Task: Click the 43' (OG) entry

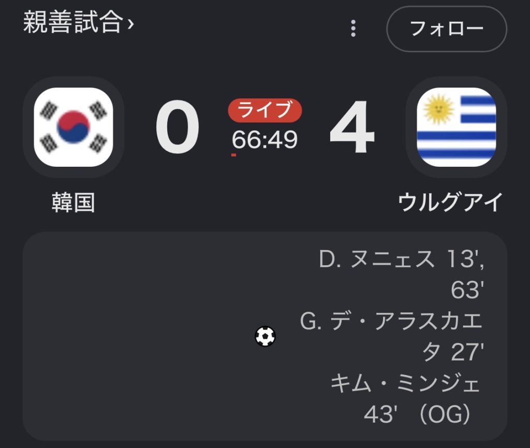Action: coord(418,414)
